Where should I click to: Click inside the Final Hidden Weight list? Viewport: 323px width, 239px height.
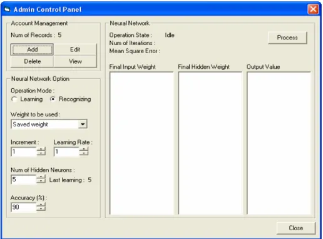click(x=210, y=143)
